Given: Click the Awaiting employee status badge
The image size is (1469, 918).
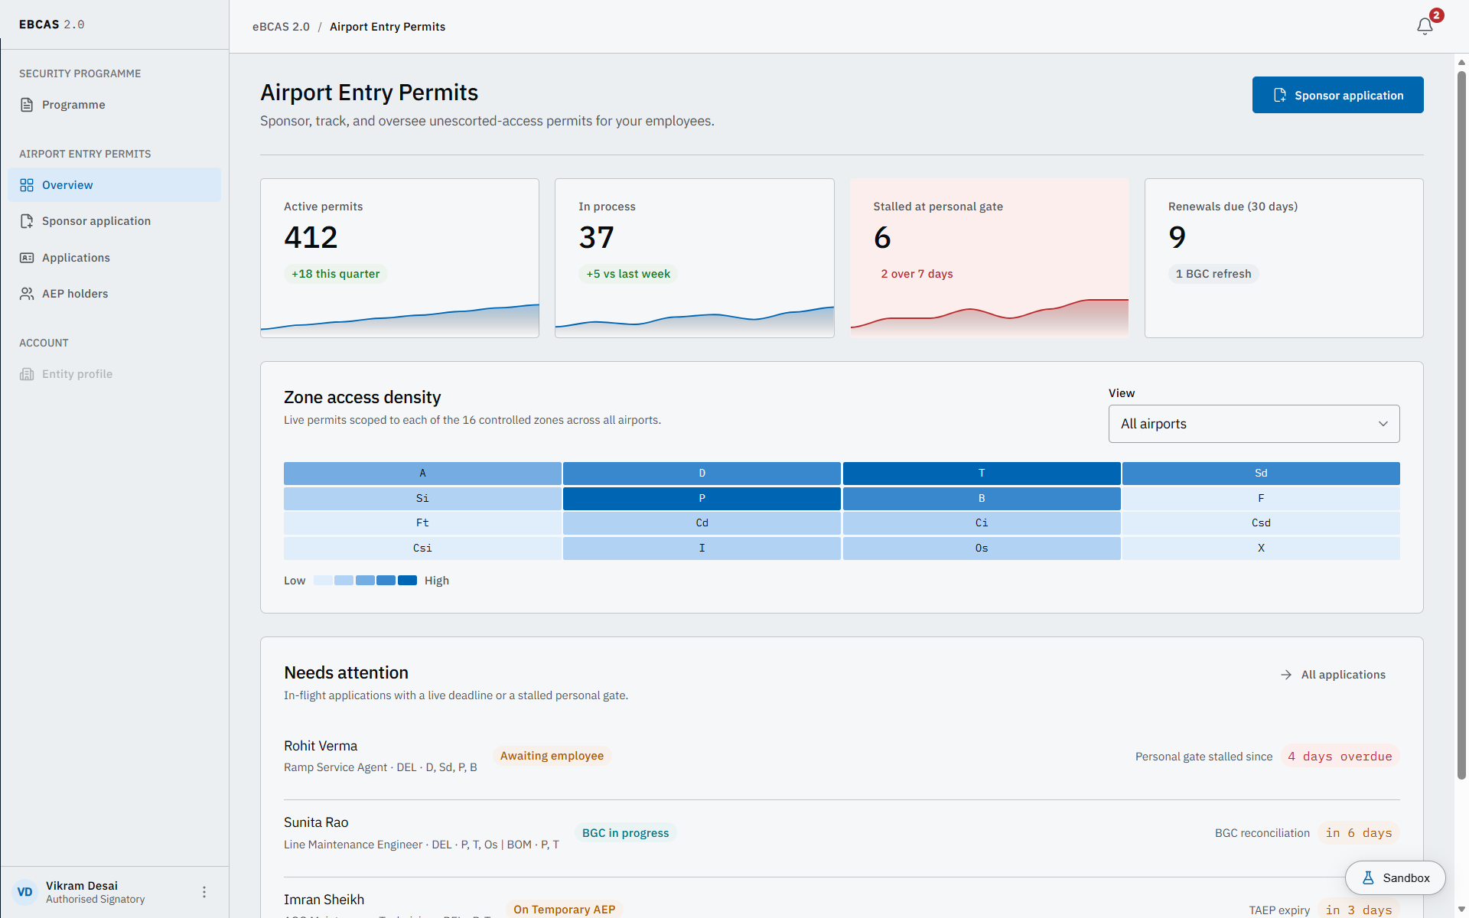Looking at the screenshot, I should [552, 756].
